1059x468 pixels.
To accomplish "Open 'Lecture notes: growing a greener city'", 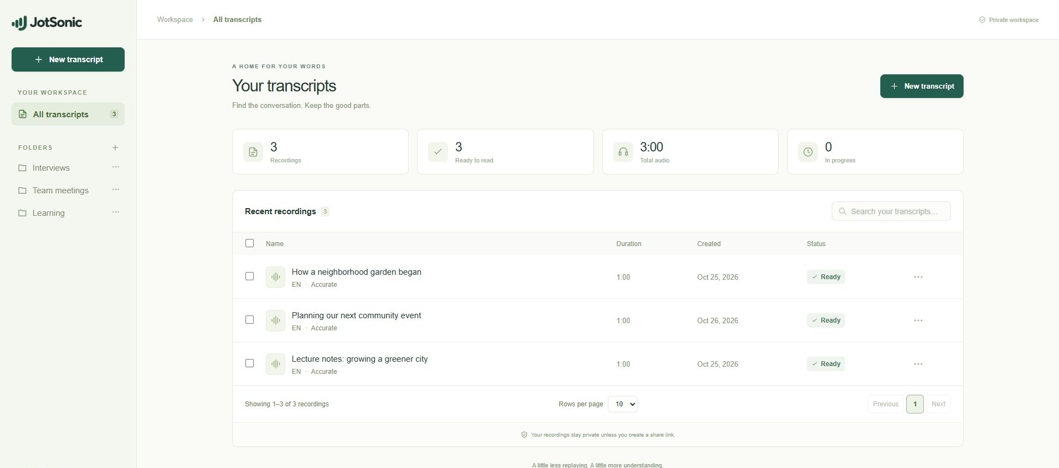I will tap(360, 359).
